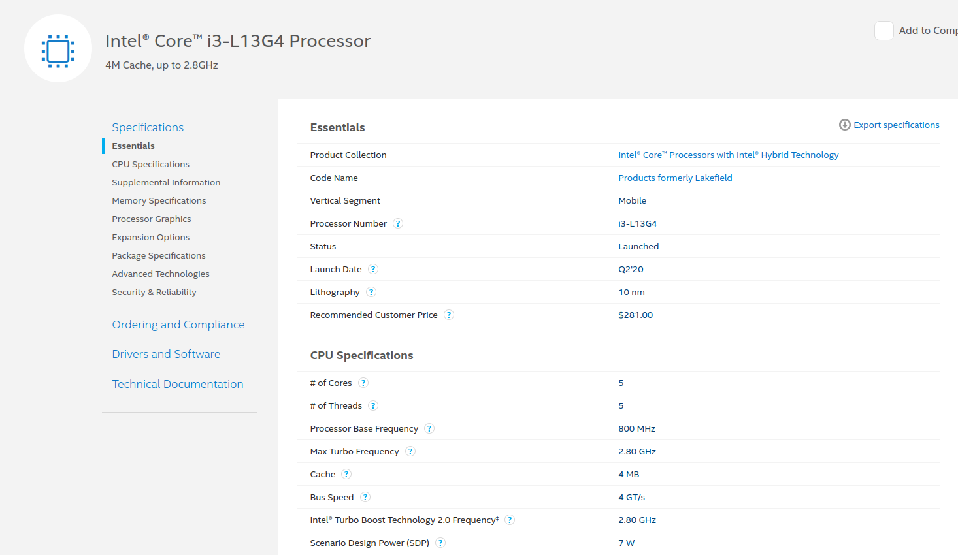Go to Security & Reliability section
Image resolution: width=958 pixels, height=555 pixels.
154,292
